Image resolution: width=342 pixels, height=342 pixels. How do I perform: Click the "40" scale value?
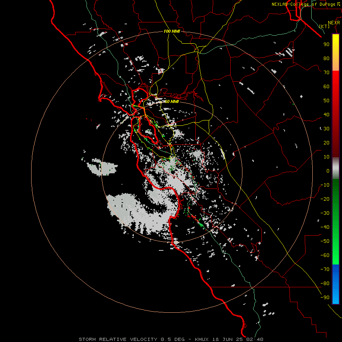(x=326, y=114)
